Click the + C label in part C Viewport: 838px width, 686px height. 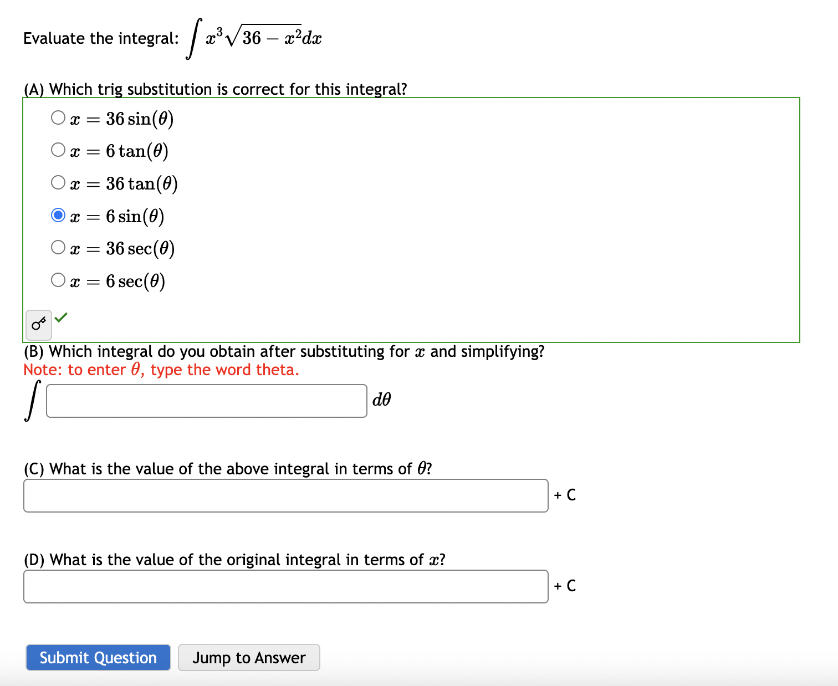[565, 495]
